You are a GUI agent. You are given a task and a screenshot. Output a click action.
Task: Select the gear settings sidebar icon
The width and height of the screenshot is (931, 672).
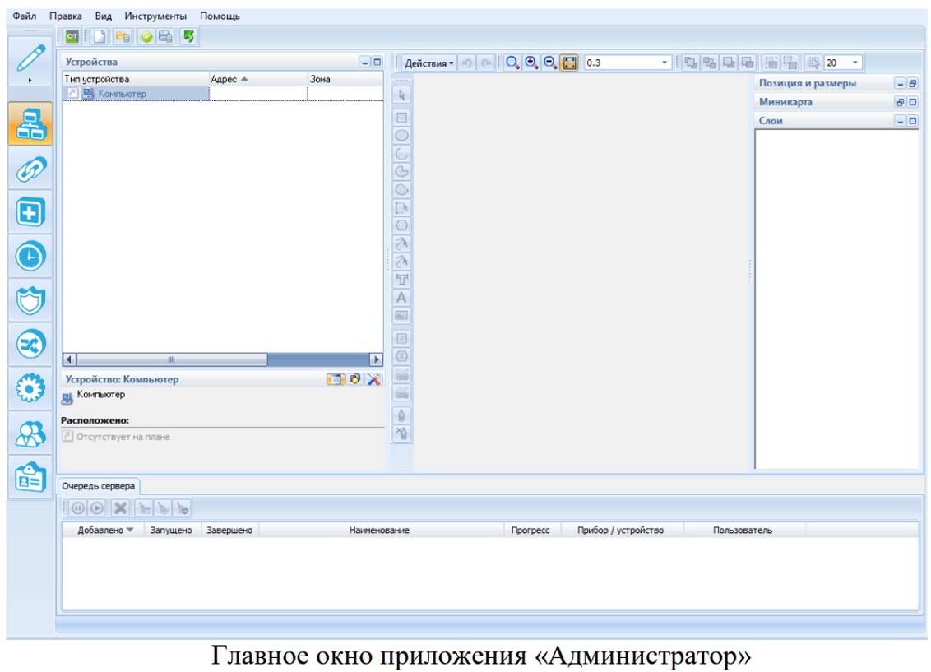click(x=31, y=388)
